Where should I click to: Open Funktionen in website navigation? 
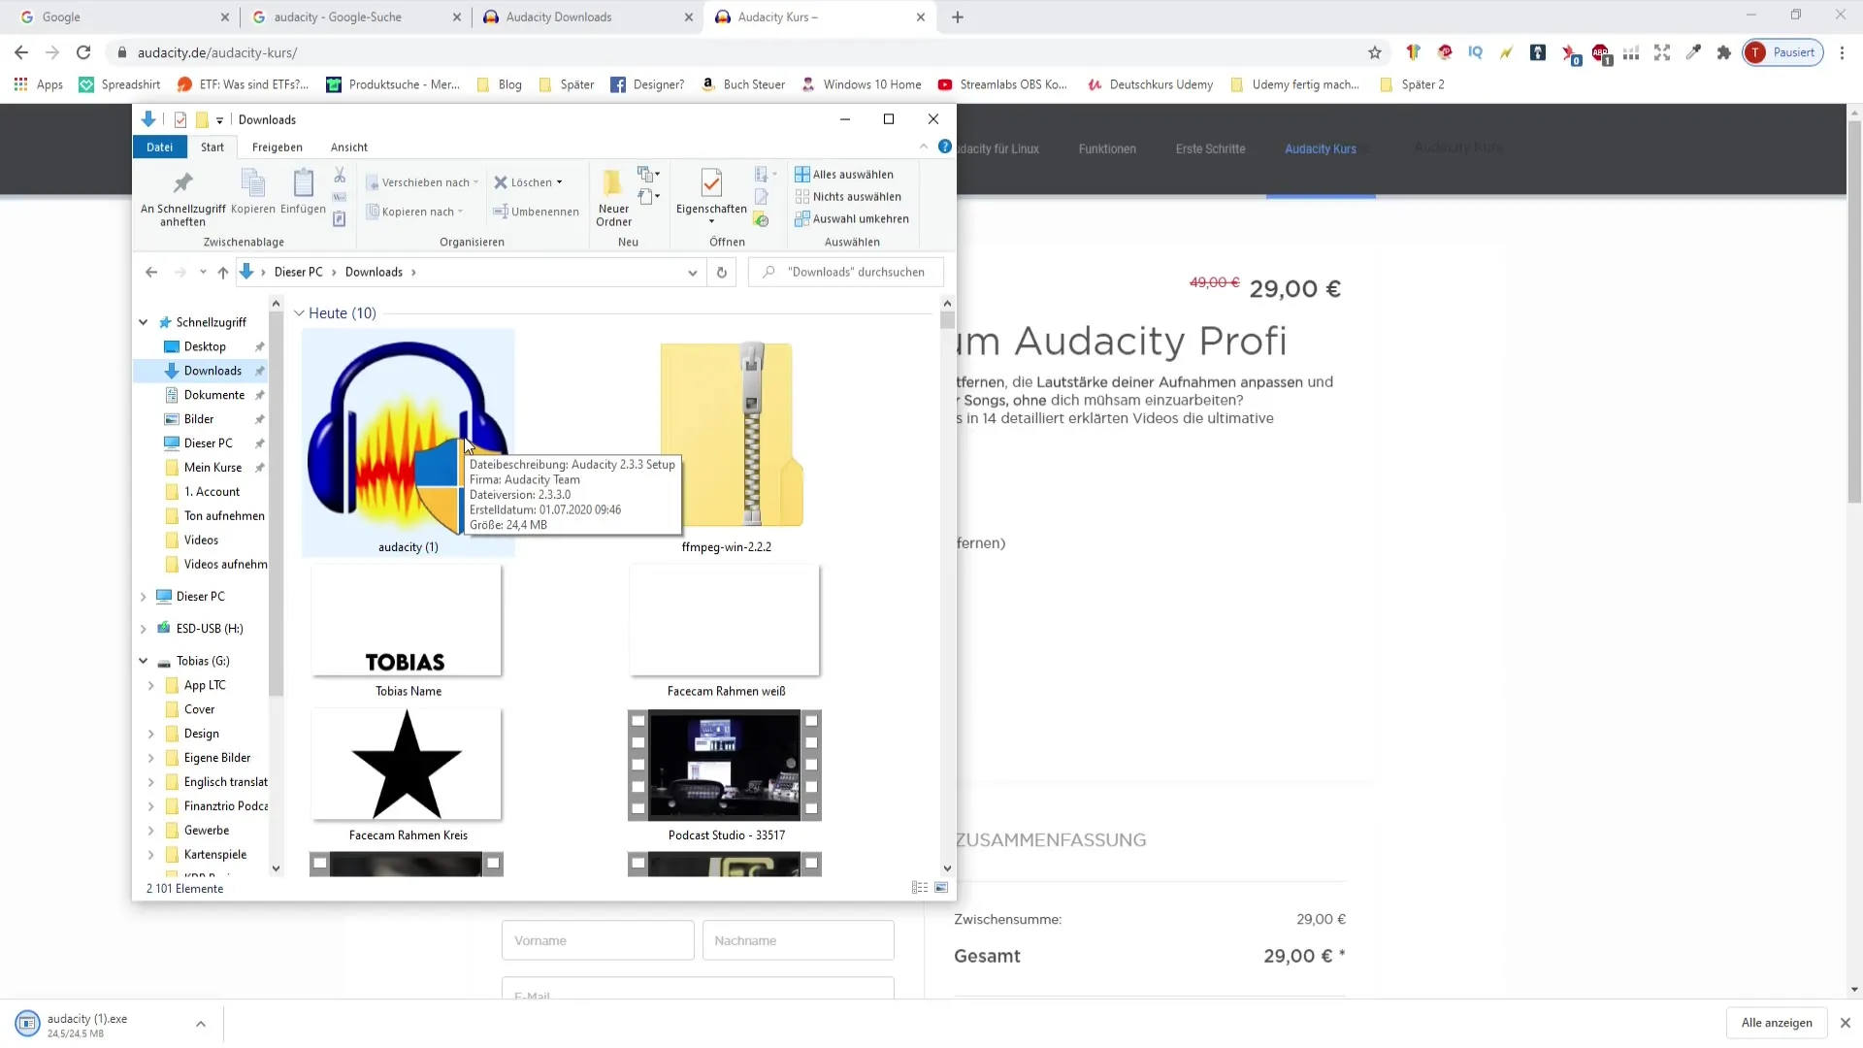tap(1107, 148)
